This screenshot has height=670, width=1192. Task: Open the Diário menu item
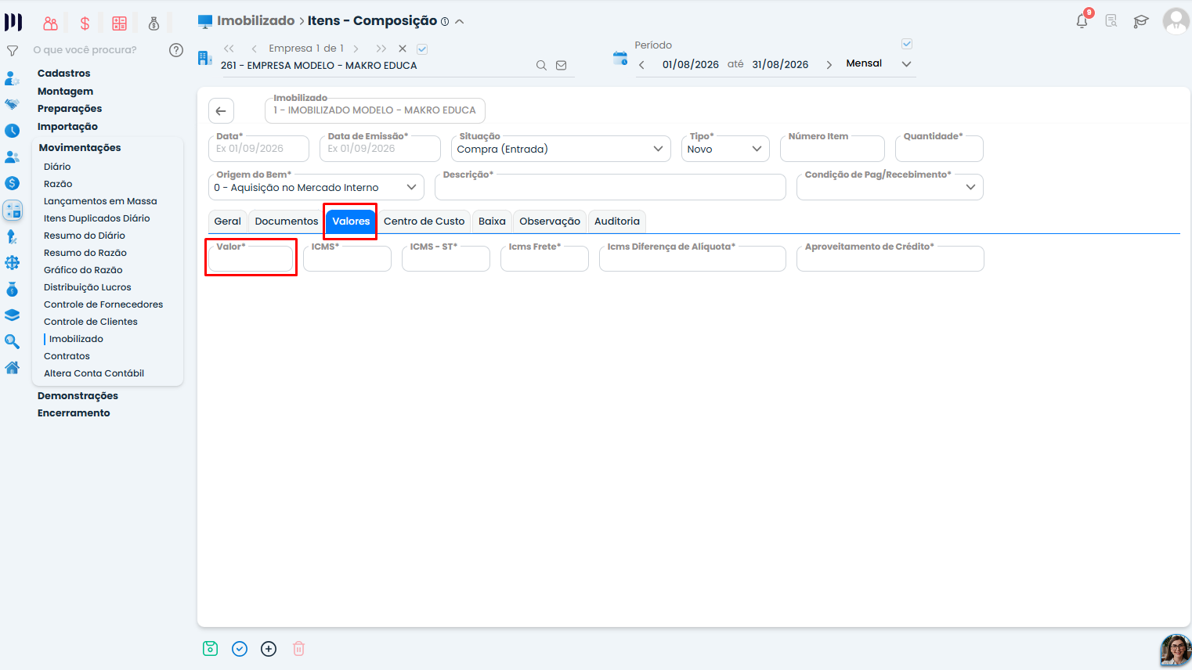[x=57, y=167]
